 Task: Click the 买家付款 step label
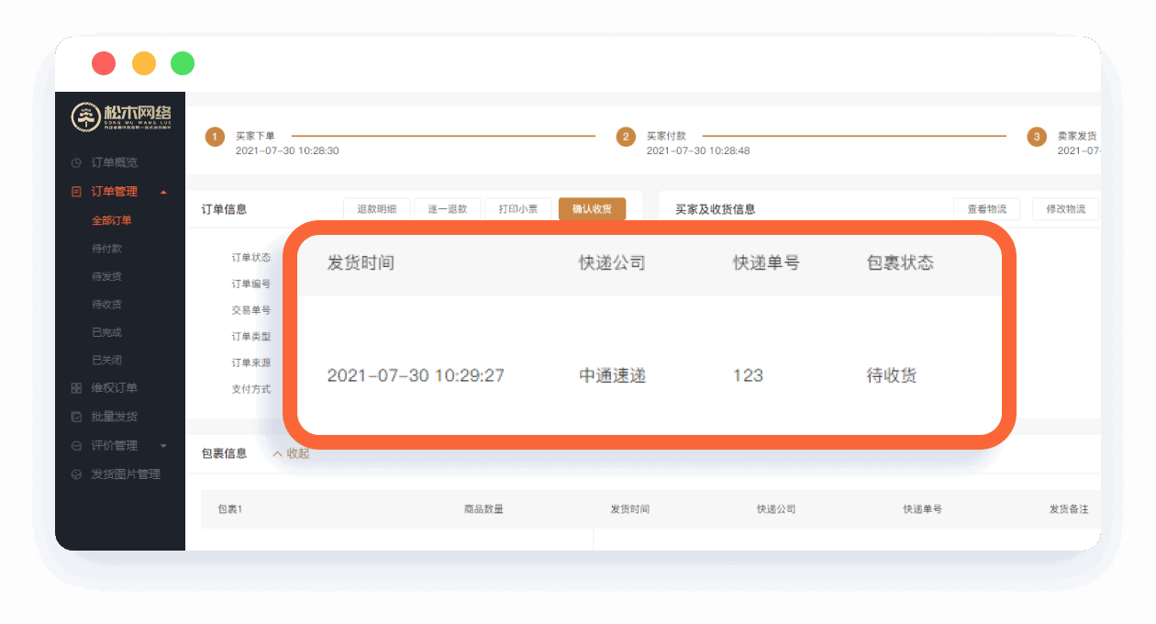(666, 136)
